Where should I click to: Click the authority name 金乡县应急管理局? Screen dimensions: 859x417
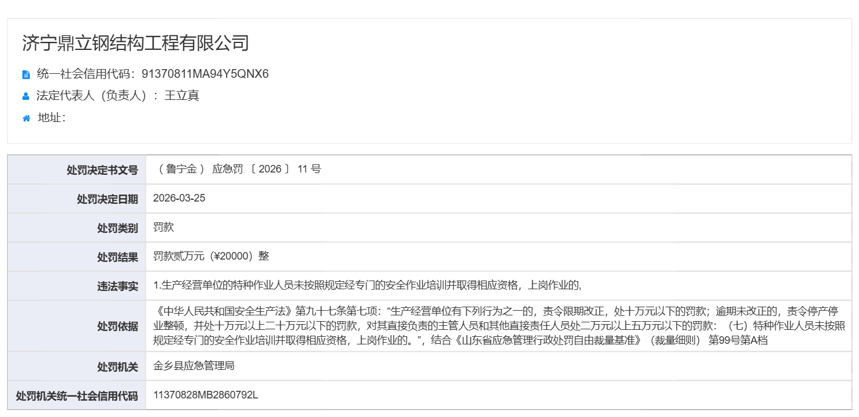click(194, 366)
